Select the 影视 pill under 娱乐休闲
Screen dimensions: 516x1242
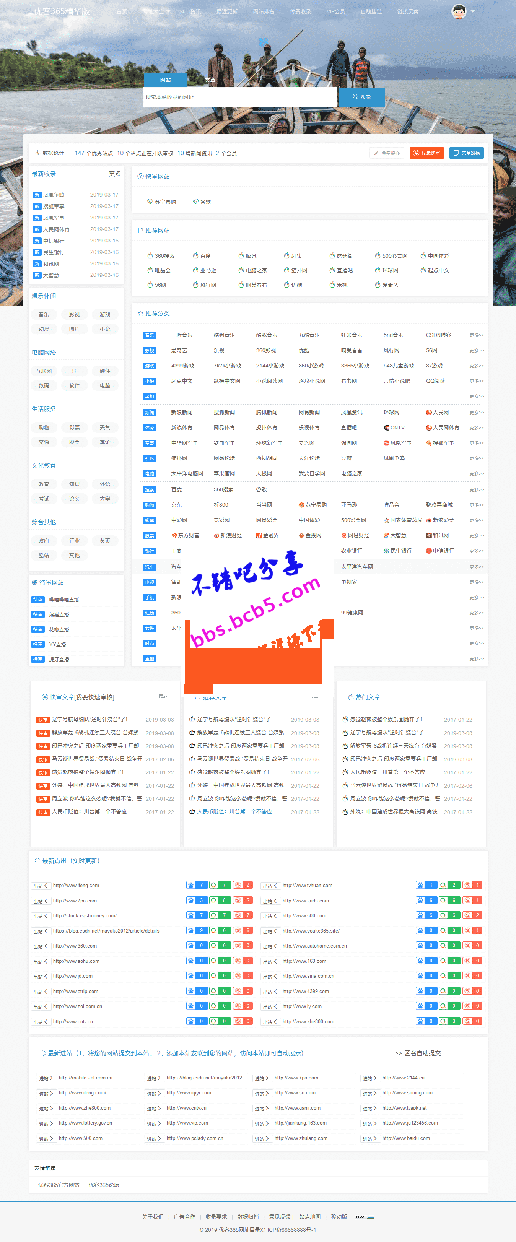(74, 314)
